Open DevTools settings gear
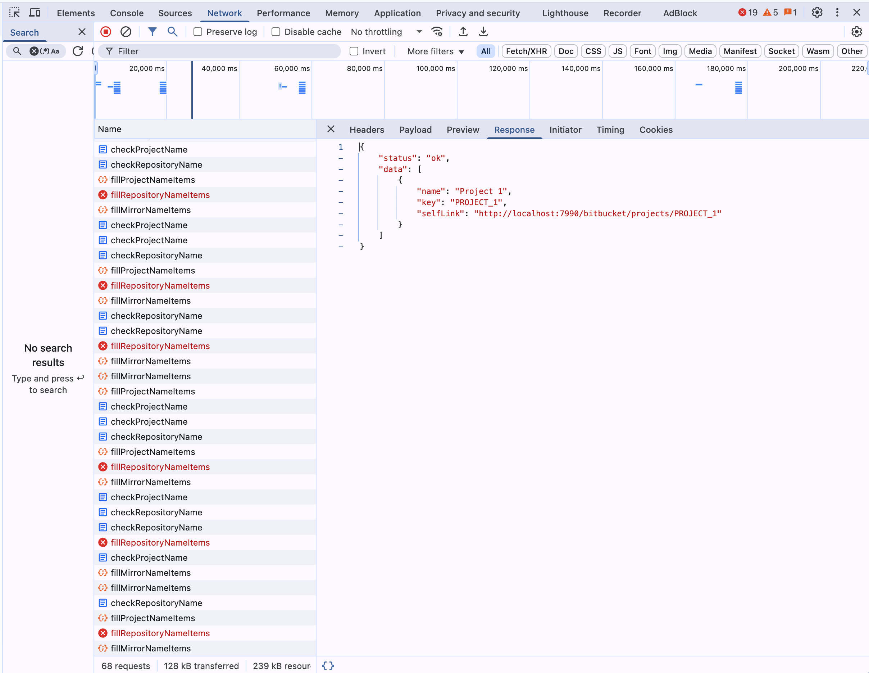 (x=817, y=13)
